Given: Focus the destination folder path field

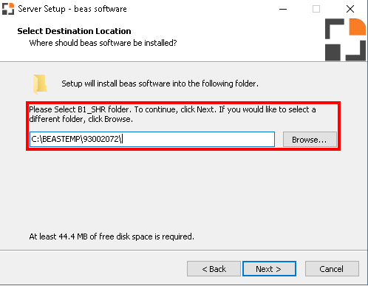Looking at the screenshot, I should coord(152,139).
